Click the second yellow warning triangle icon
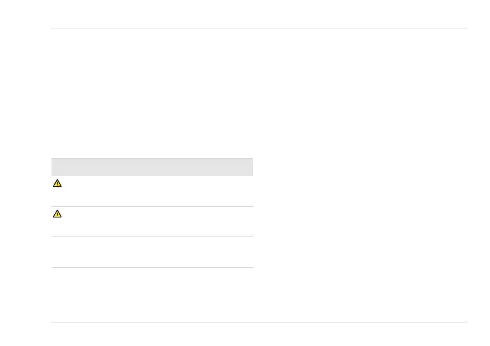 (57, 214)
